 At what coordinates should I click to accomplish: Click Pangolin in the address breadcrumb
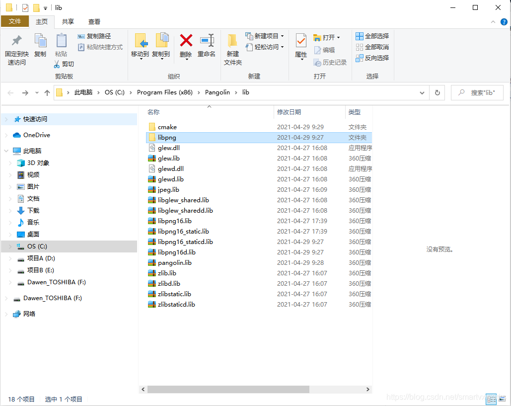[218, 92]
